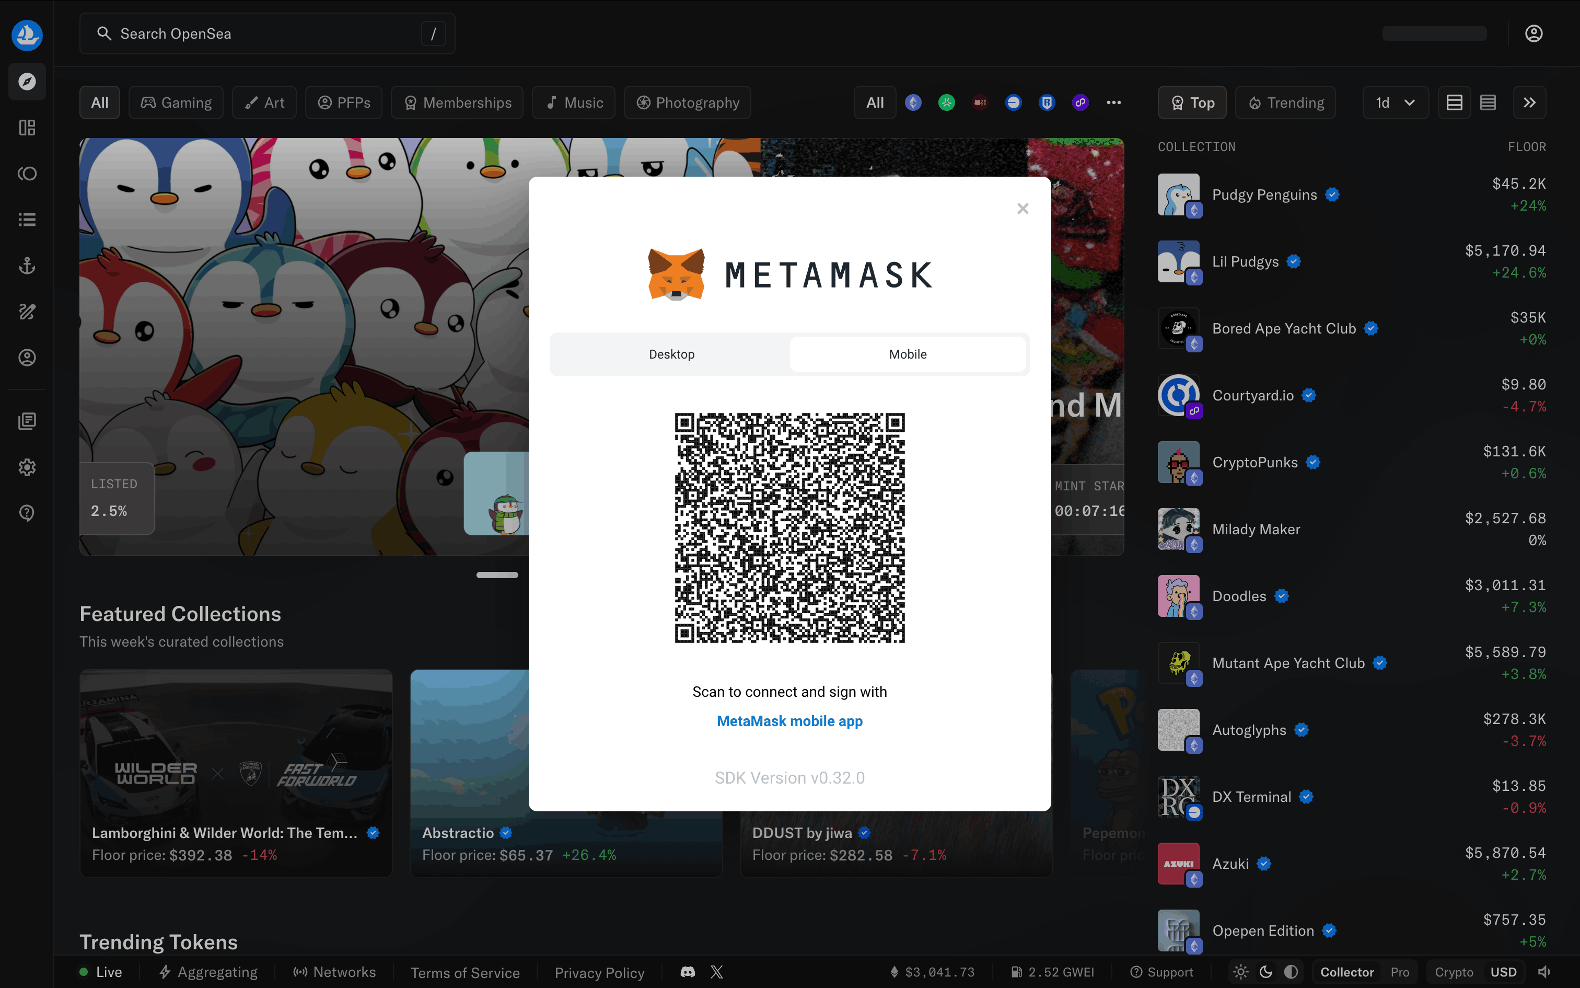Open more chains ellipsis menu

point(1114,102)
